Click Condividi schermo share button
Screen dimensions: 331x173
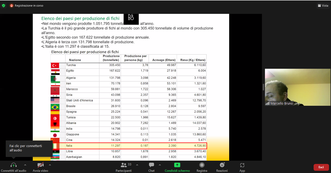(x=177, y=167)
